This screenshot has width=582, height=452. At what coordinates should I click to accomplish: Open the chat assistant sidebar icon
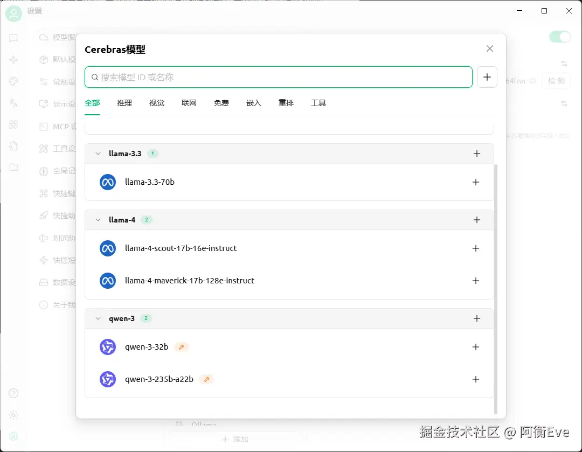point(13,38)
